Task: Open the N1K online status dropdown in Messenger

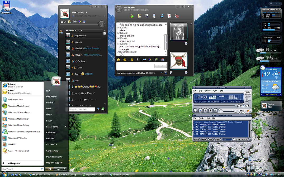Action: 86,12
